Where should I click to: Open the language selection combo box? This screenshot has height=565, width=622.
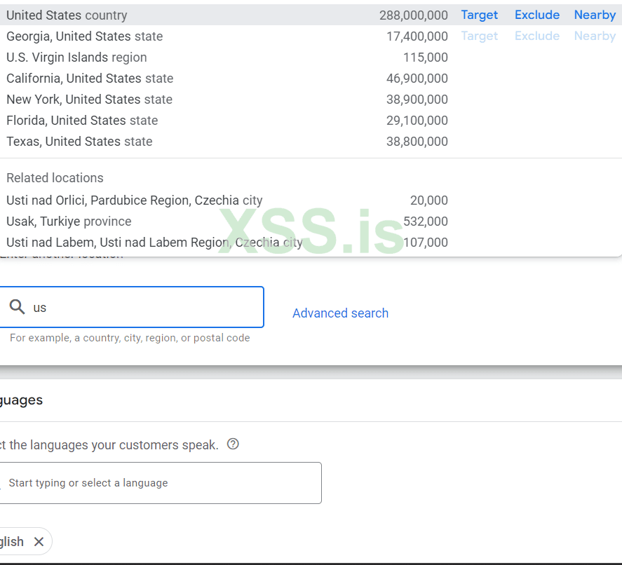pyautogui.click(x=160, y=483)
